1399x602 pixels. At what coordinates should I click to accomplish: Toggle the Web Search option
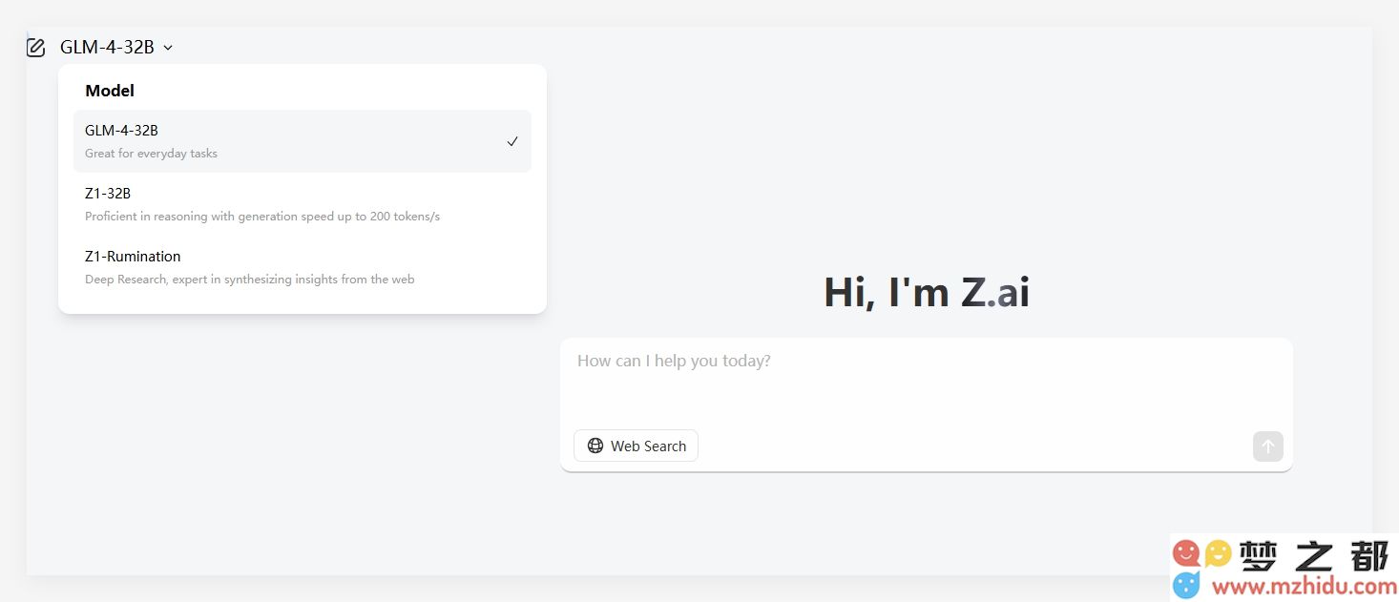(x=636, y=446)
